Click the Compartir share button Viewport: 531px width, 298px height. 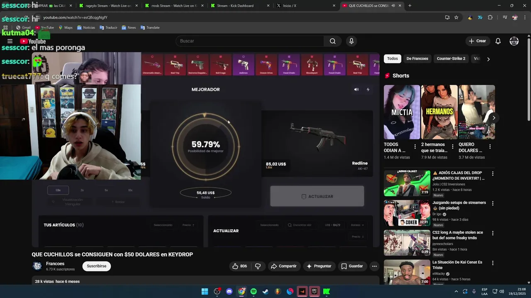[284, 266]
